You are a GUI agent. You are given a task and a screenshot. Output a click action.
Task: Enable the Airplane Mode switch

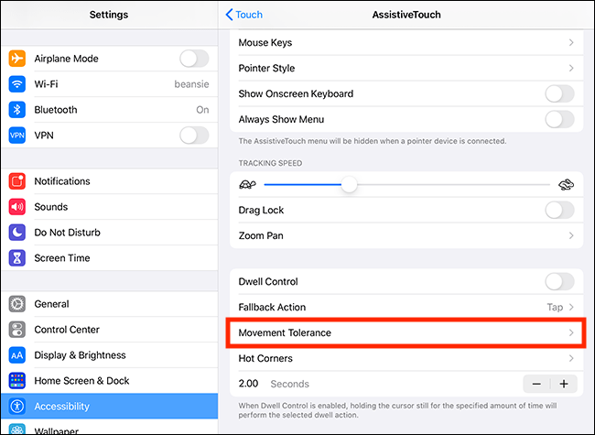pos(194,59)
